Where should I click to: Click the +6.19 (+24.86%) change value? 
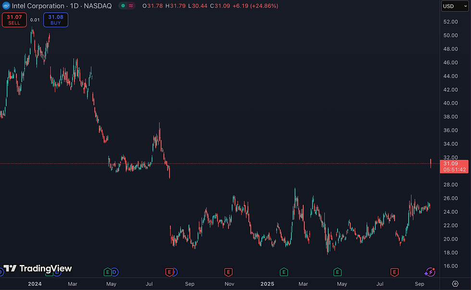[255, 6]
